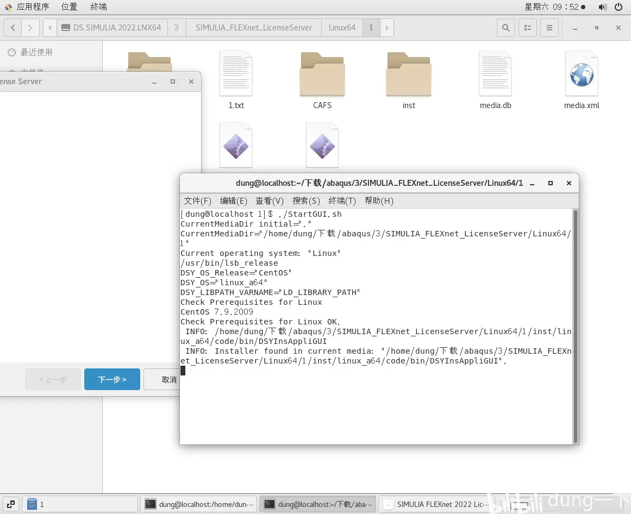Select first script file under 1.txt

[x=236, y=145]
